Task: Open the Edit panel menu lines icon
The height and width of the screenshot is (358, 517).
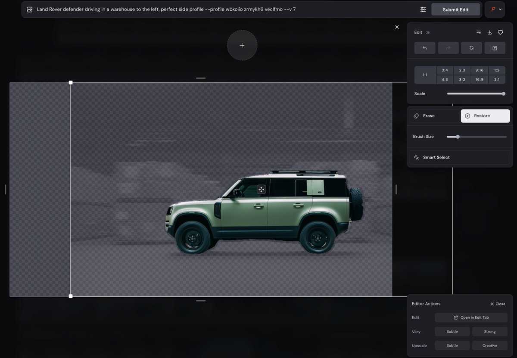Action: coord(479,32)
